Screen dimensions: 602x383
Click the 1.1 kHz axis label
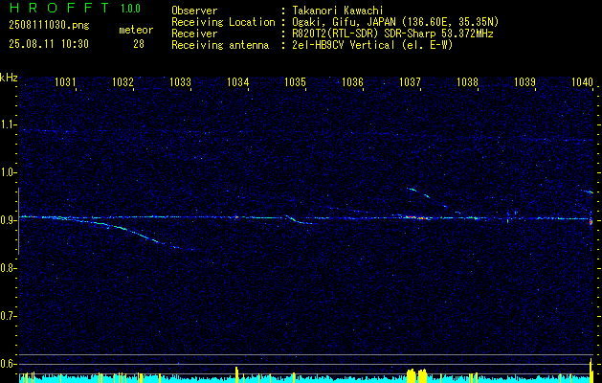coord(9,124)
